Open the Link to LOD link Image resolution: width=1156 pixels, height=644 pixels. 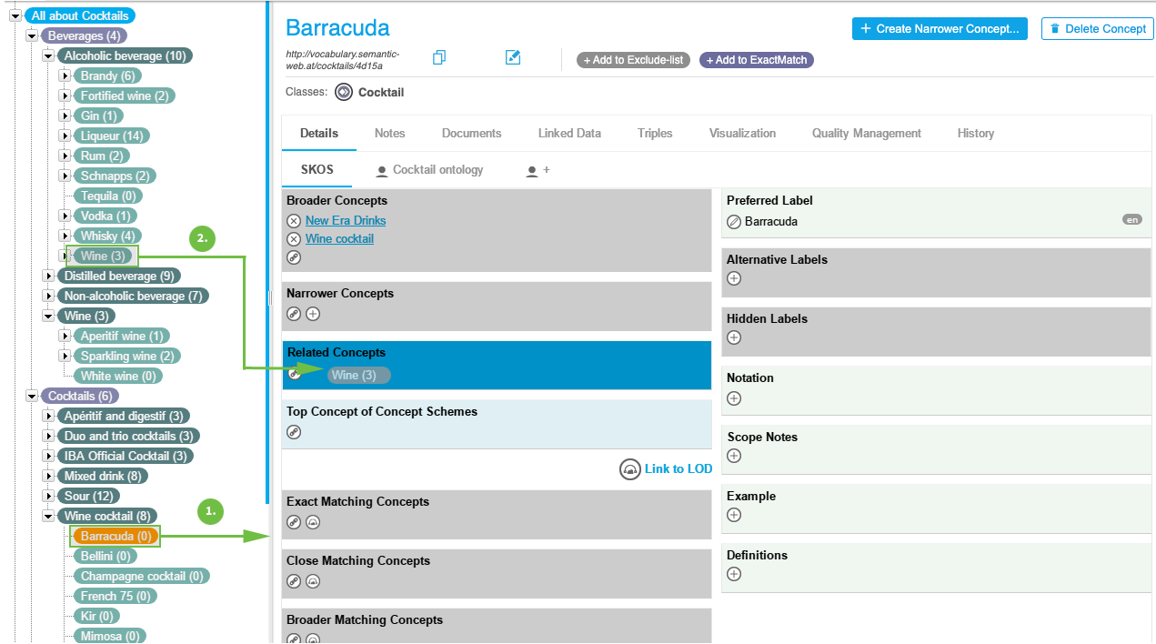click(x=678, y=469)
